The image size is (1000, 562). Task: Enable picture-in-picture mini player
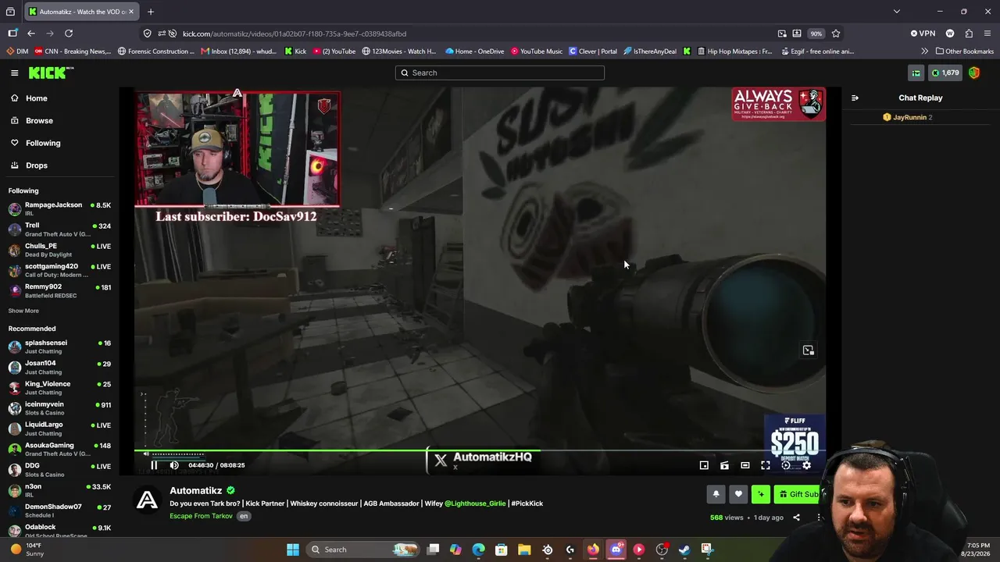(704, 465)
